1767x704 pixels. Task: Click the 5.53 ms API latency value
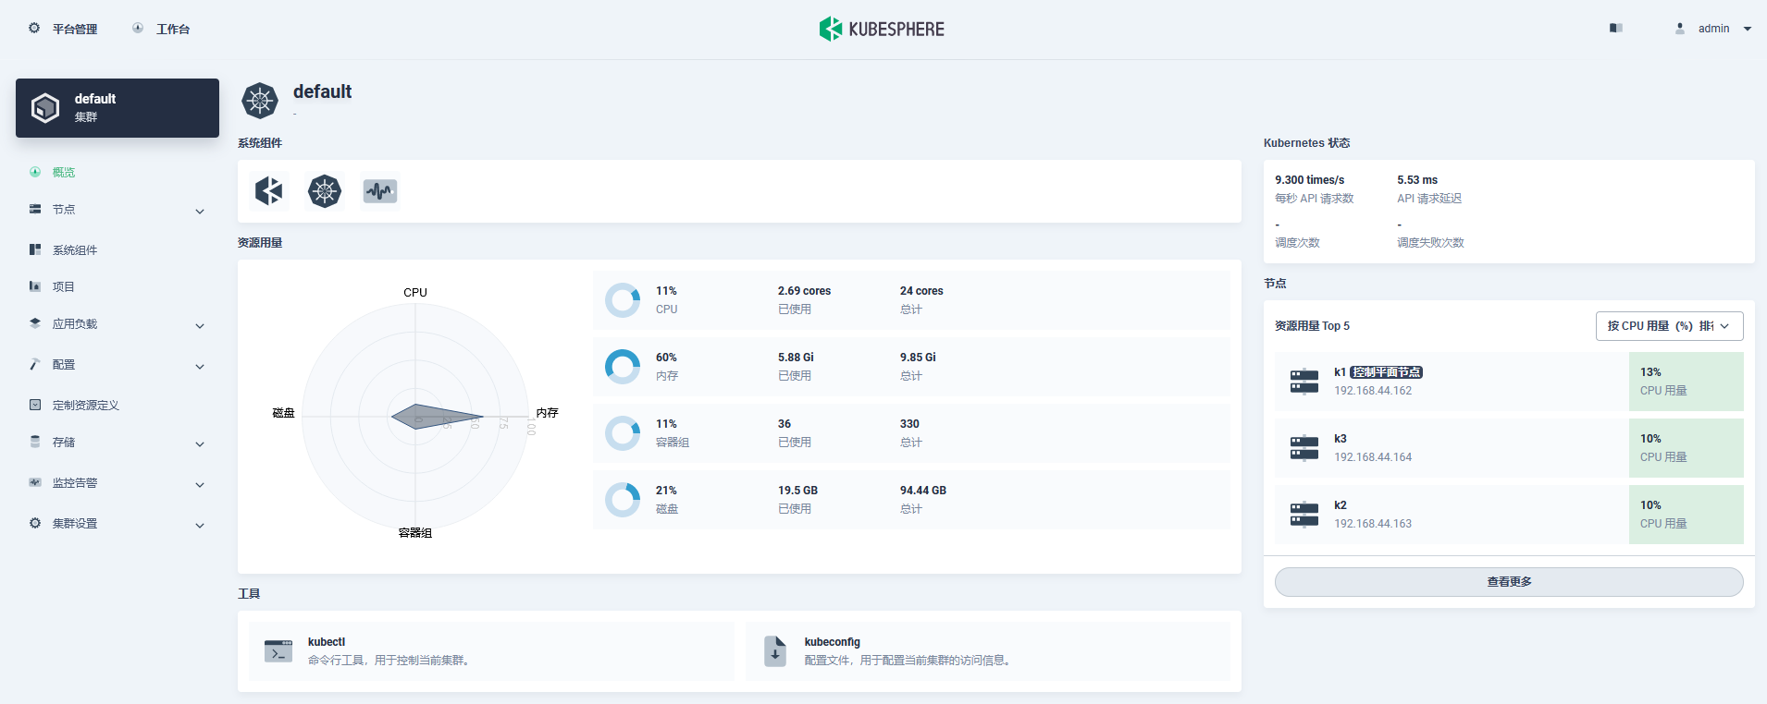[x=1417, y=180]
